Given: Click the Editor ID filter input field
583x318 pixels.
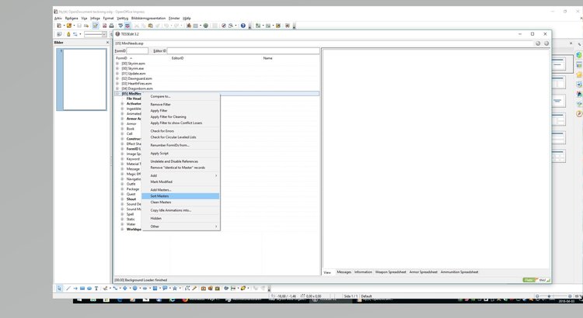Looking at the screenshot, I should (243, 51).
